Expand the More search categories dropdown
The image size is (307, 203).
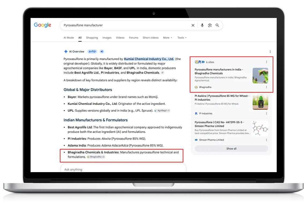click(x=168, y=38)
